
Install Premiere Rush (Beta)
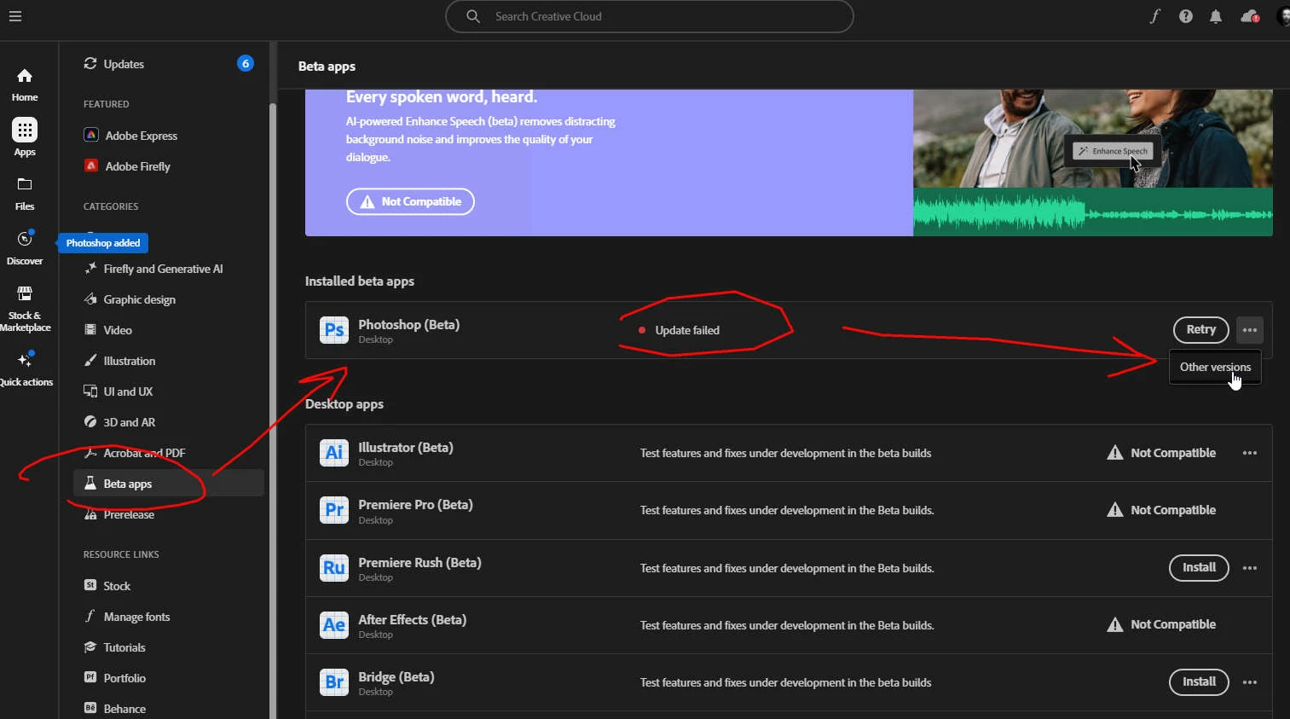[1199, 568]
